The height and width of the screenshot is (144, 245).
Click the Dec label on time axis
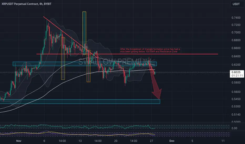172,141
